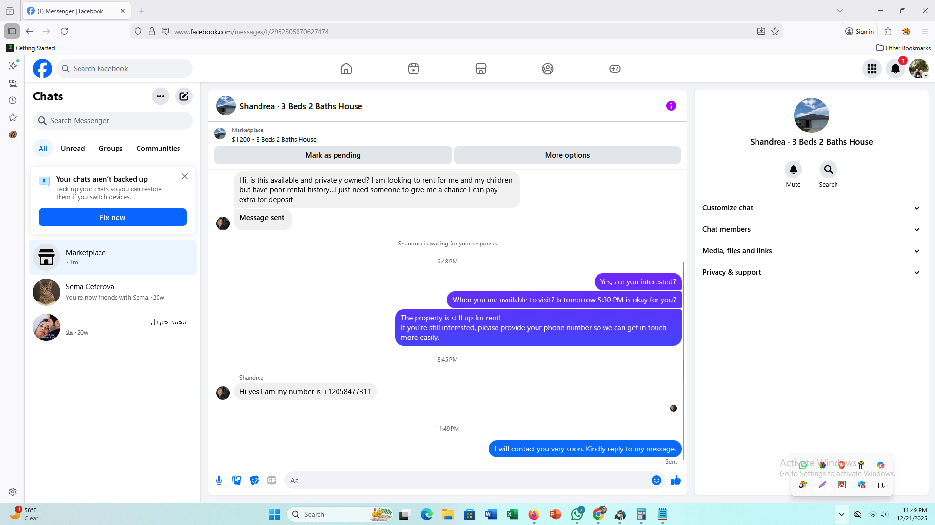List all browser tabs dropdown
Screen dimensions: 935x525
840,11
